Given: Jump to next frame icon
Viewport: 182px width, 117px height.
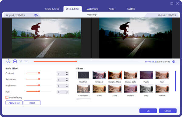Looking at the screenshot, I should [26, 61].
